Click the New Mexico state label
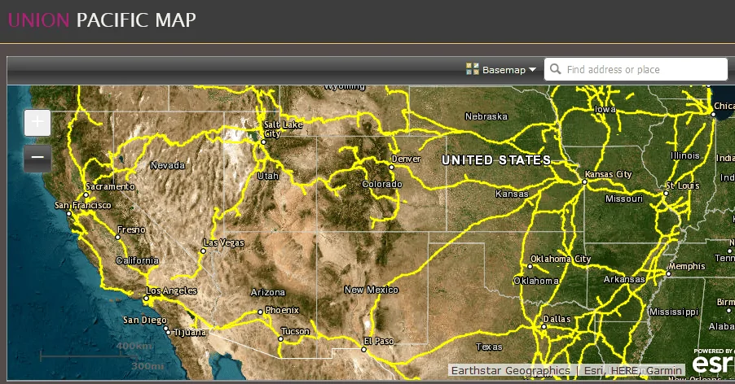This screenshot has height=384, width=735. [372, 290]
